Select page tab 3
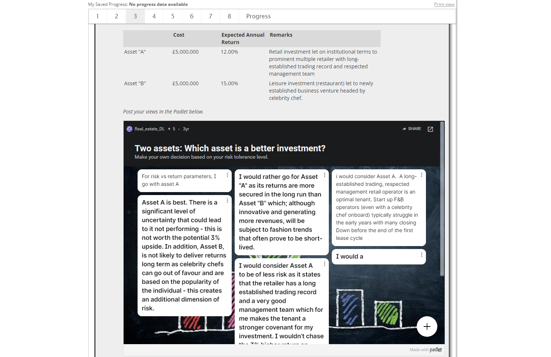 (x=135, y=16)
